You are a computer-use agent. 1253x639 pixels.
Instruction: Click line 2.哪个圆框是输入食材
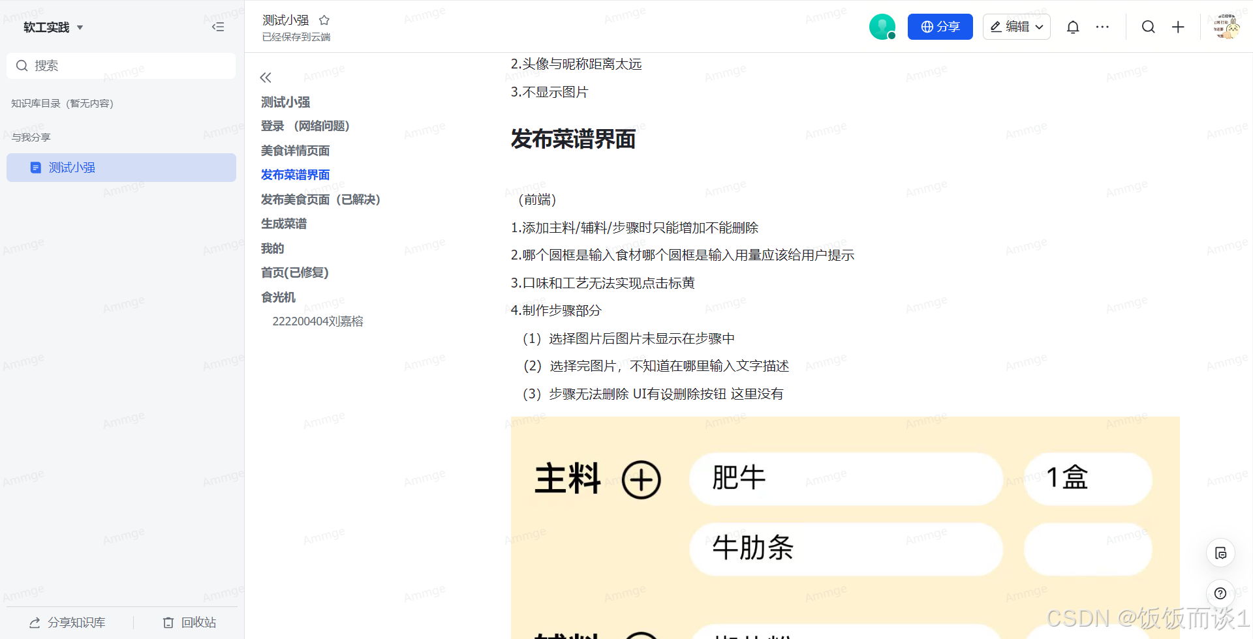pos(683,255)
